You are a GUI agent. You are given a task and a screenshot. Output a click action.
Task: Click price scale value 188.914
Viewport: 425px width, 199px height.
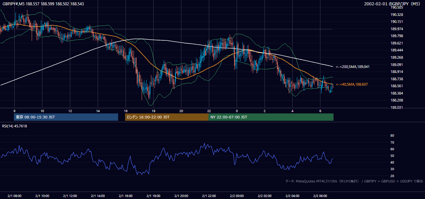(397, 72)
